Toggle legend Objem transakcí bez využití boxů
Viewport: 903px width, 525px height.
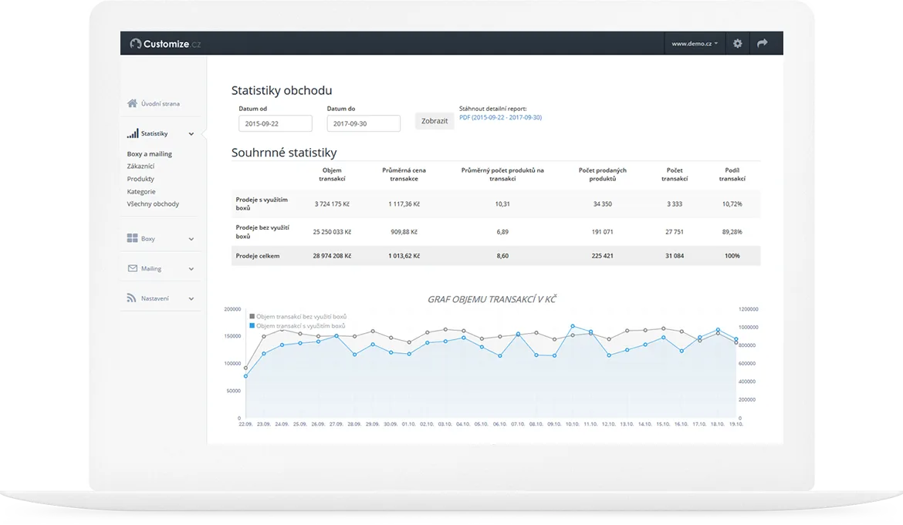298,316
